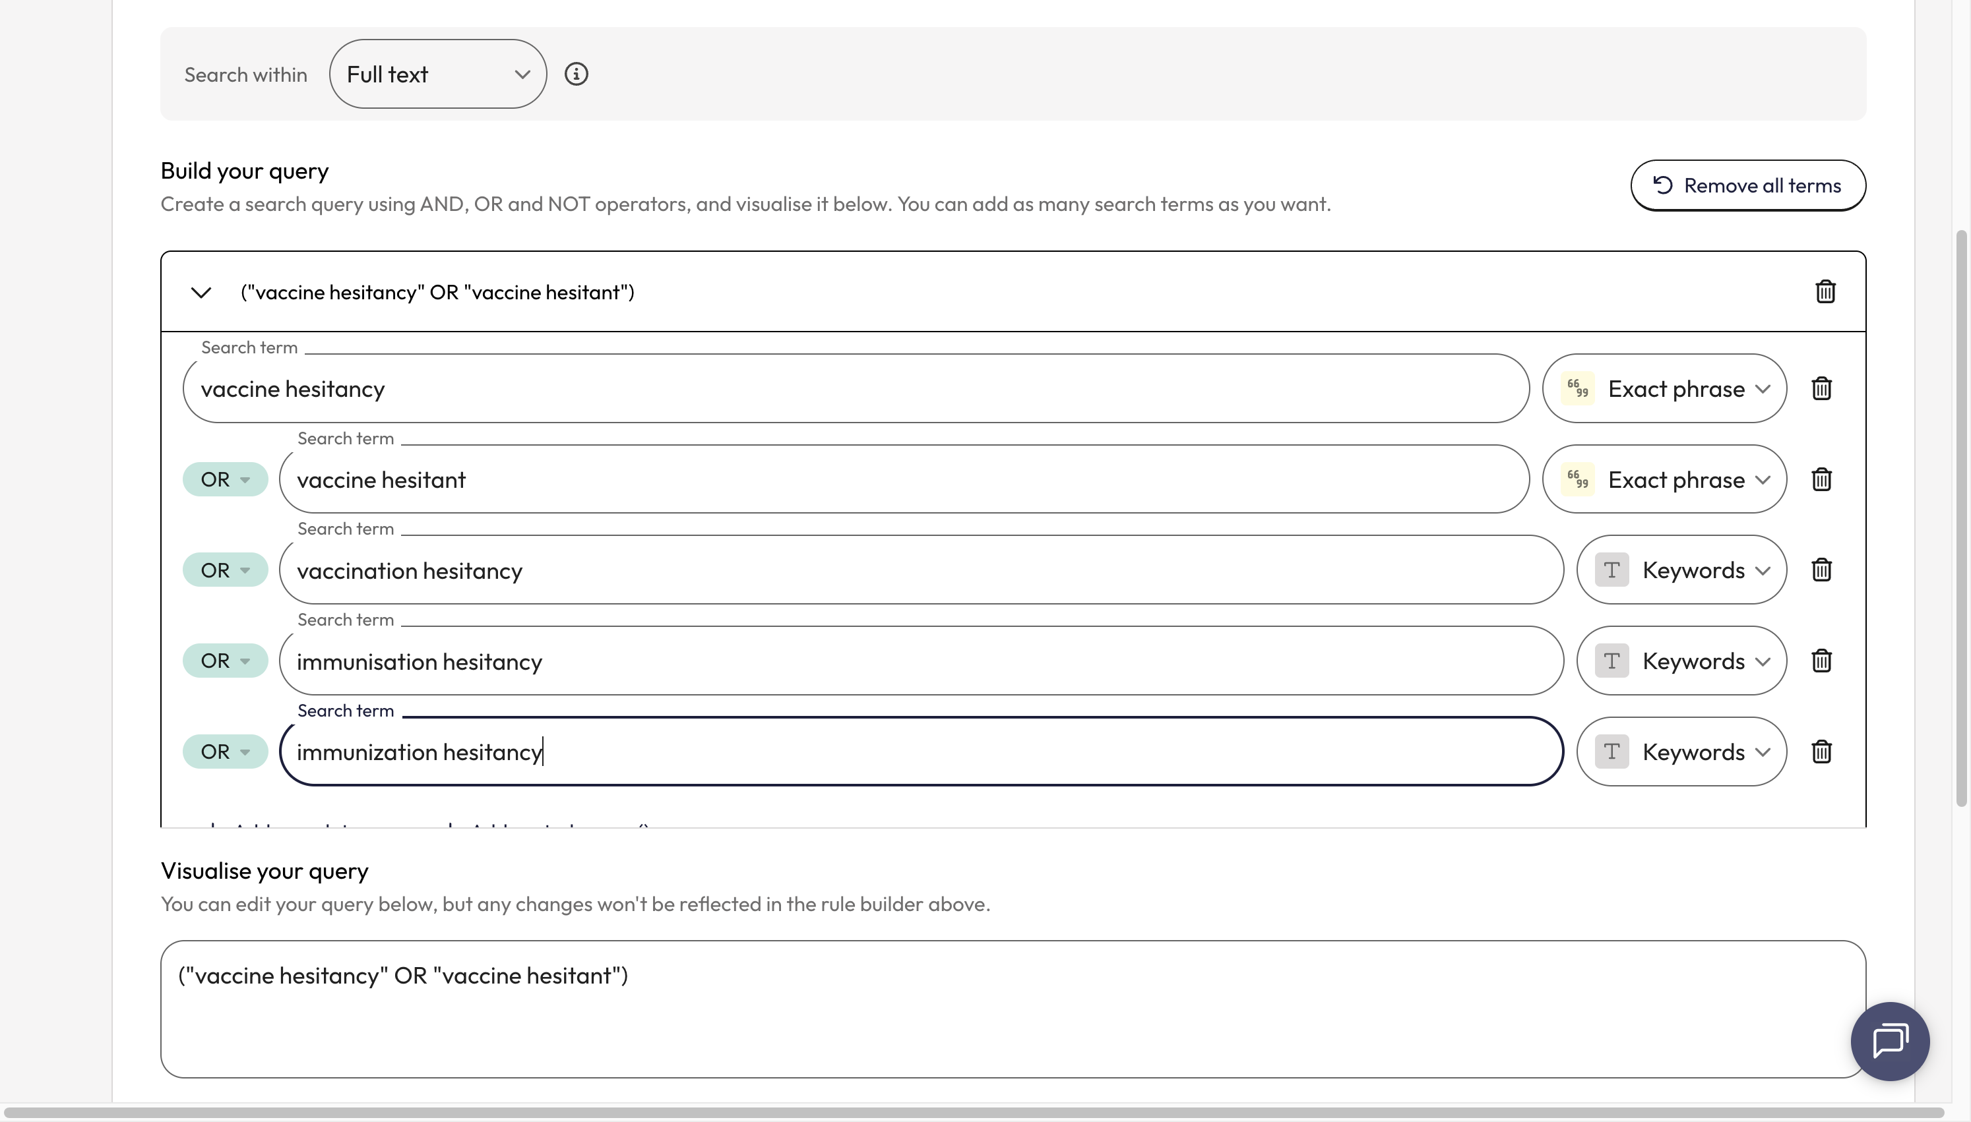Click the horizontal scrollbar at the bottom
The image size is (1971, 1122).
pyautogui.click(x=974, y=1113)
